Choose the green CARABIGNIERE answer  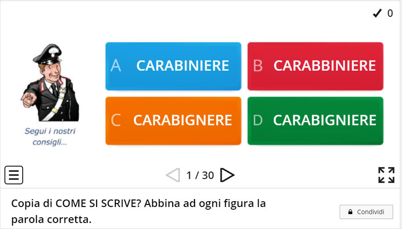click(x=315, y=121)
